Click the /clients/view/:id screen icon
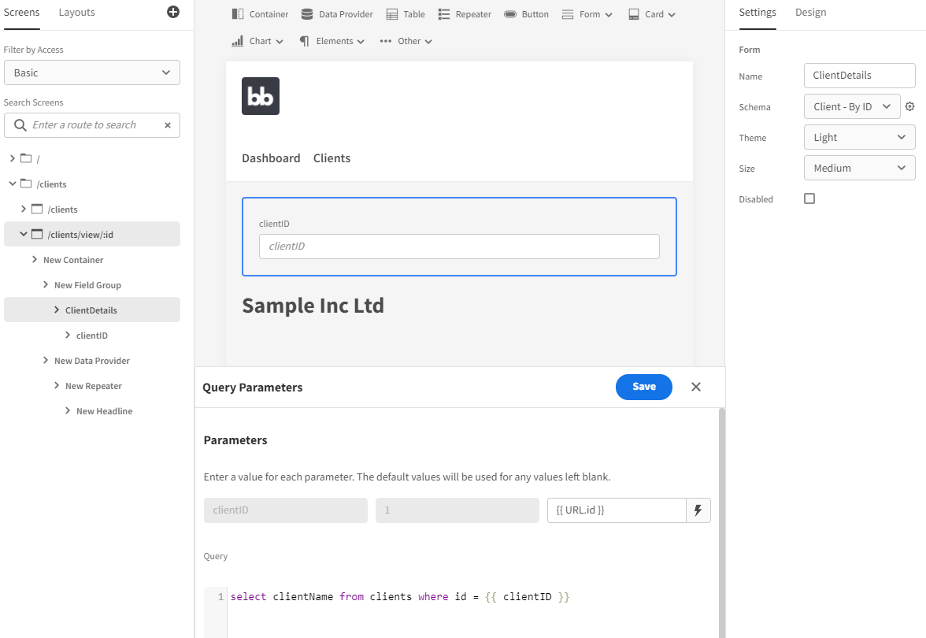926x638 pixels. pyautogui.click(x=37, y=234)
